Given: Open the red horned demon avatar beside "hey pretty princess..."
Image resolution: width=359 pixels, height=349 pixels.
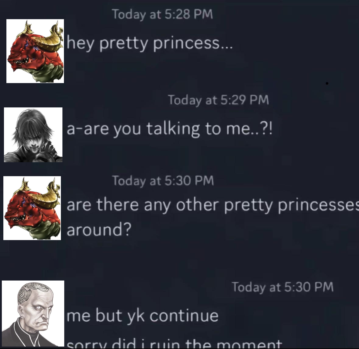Looking at the screenshot, I should [35, 51].
